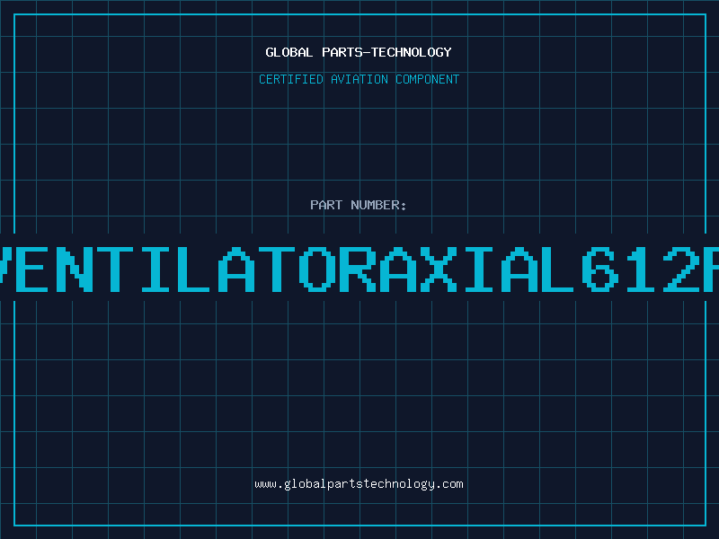
Task: Select the VENTILATORAXIAL612 part number text
Action: point(359,269)
